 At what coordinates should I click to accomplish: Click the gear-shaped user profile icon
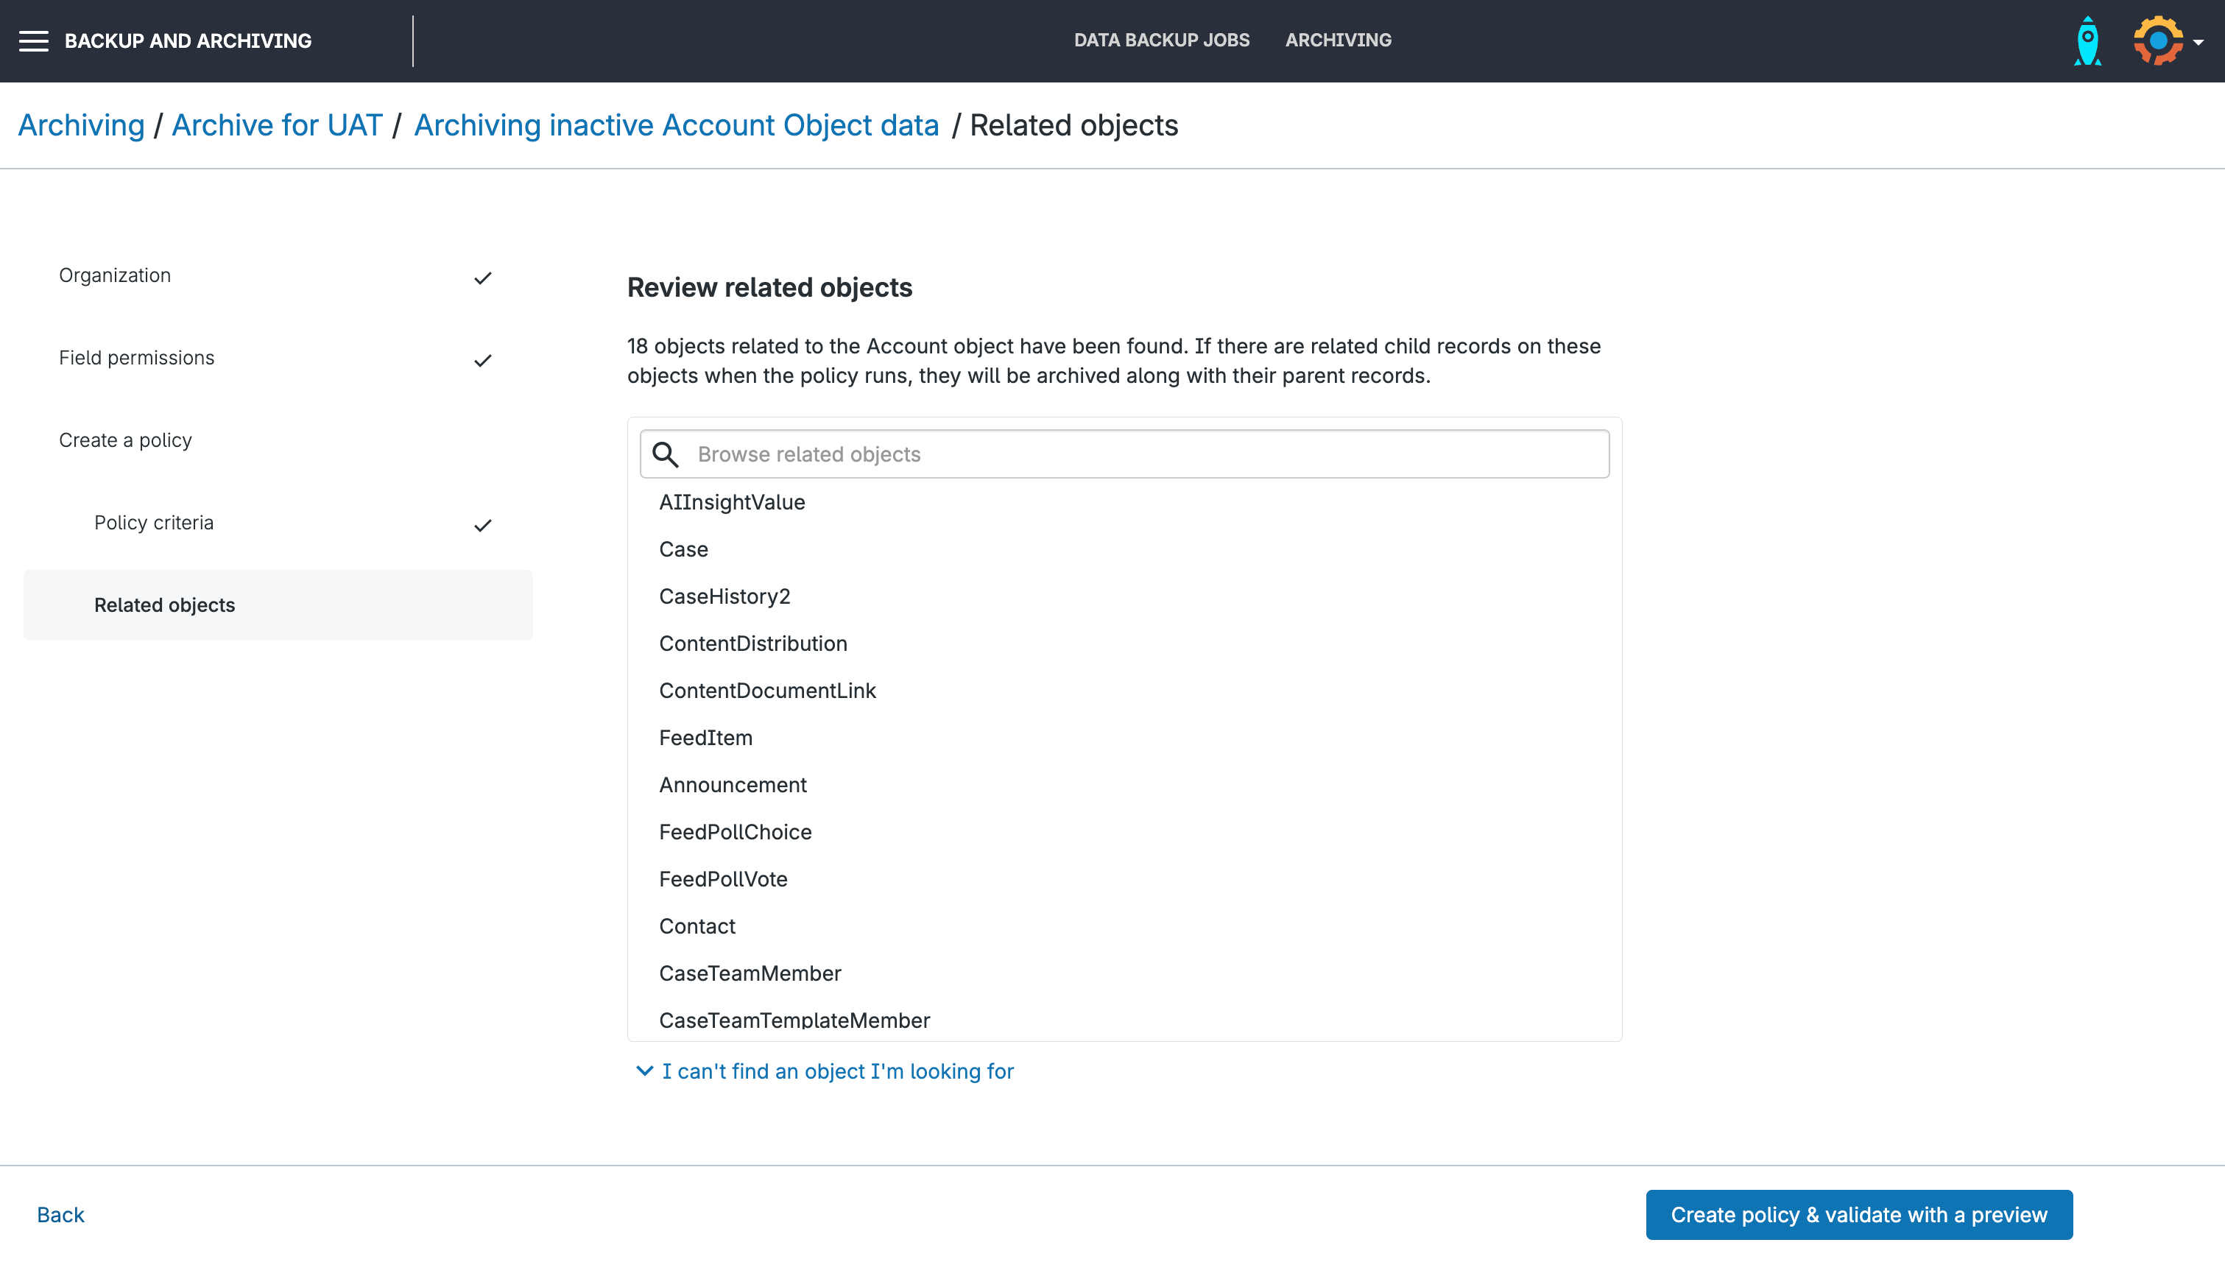click(x=2157, y=40)
